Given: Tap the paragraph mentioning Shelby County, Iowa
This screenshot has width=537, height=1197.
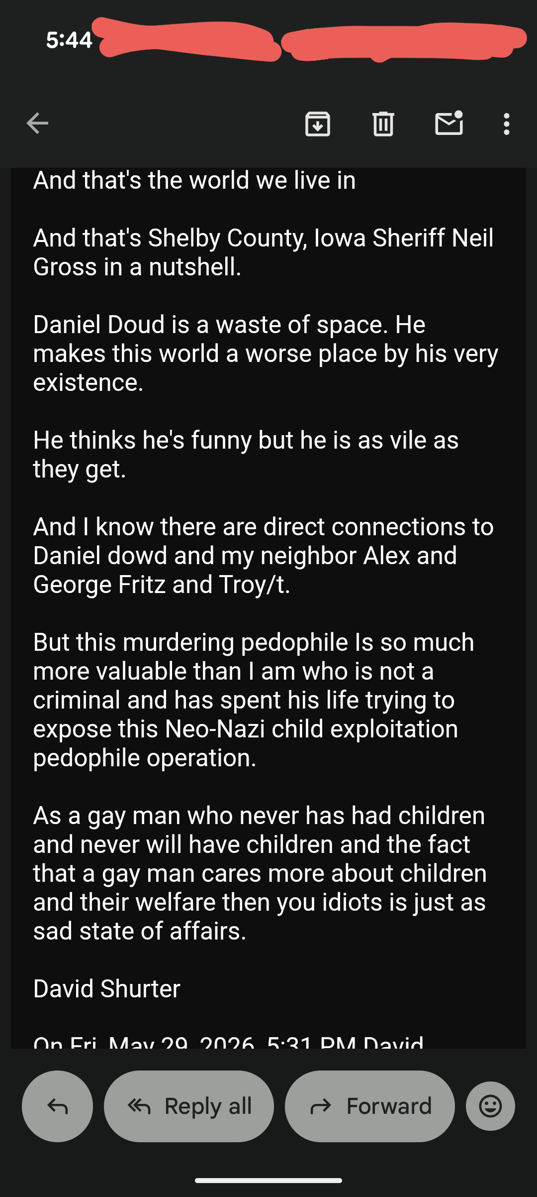Looking at the screenshot, I should point(264,252).
